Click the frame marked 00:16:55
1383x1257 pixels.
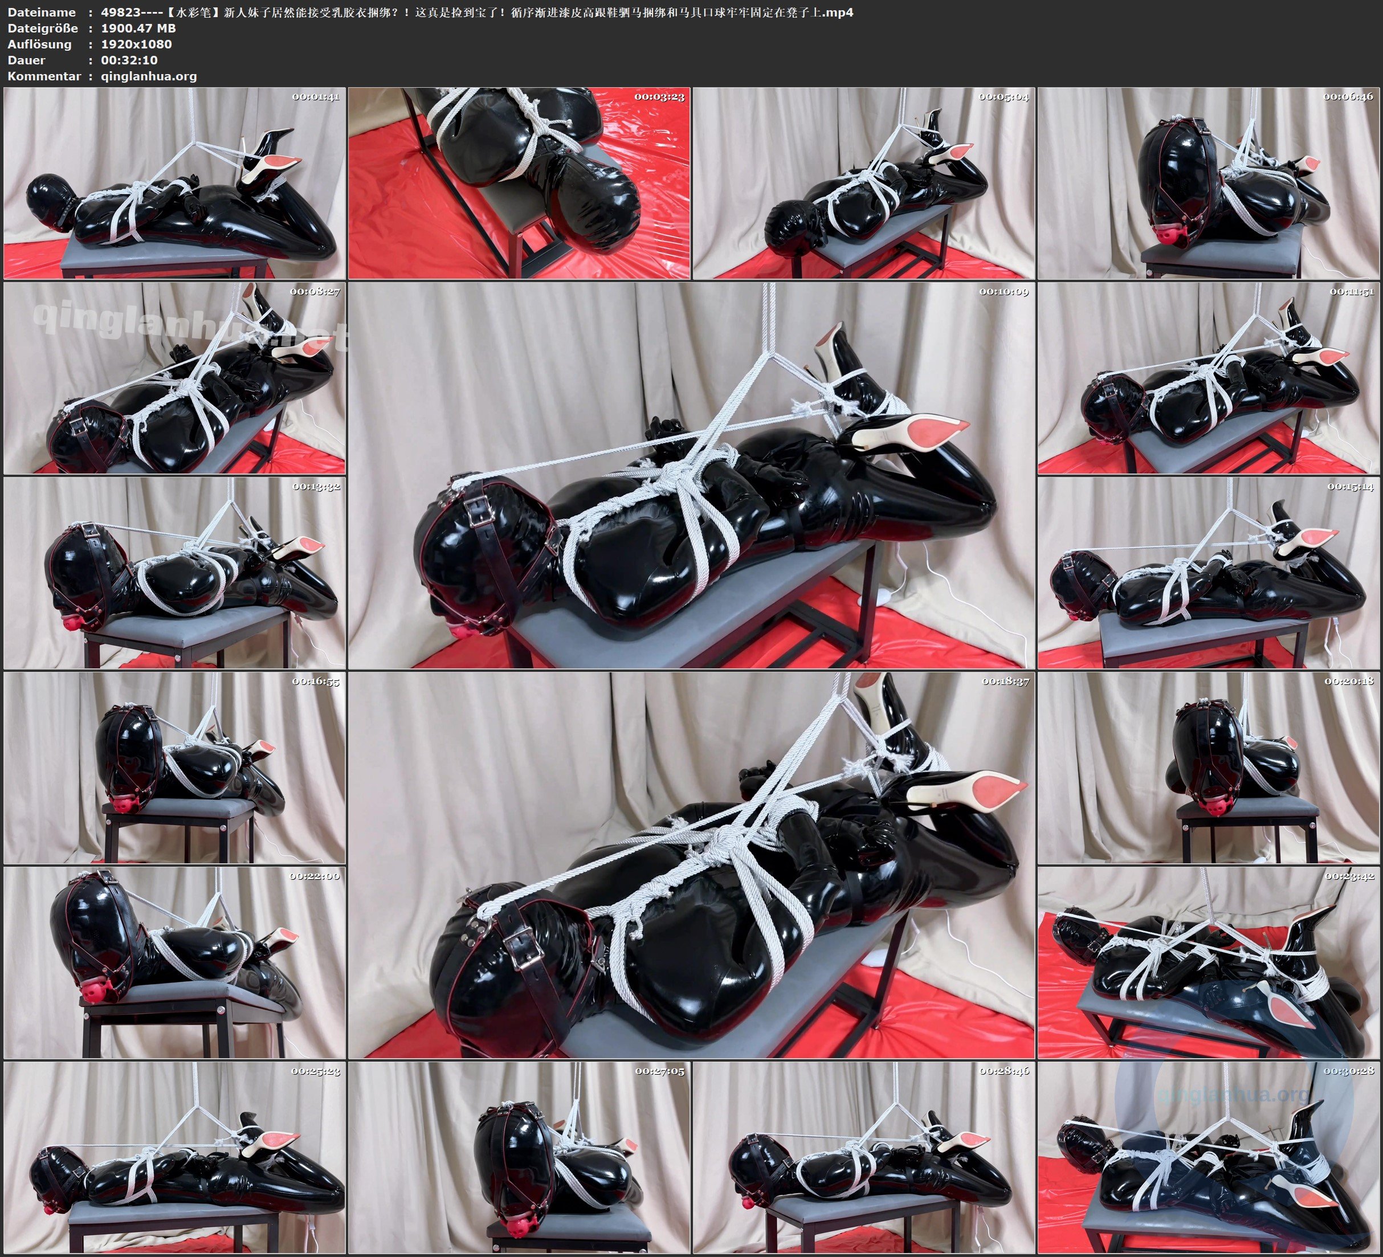[174, 768]
